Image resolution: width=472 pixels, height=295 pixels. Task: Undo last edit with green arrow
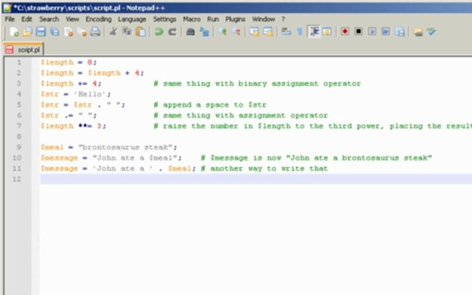pos(159,32)
